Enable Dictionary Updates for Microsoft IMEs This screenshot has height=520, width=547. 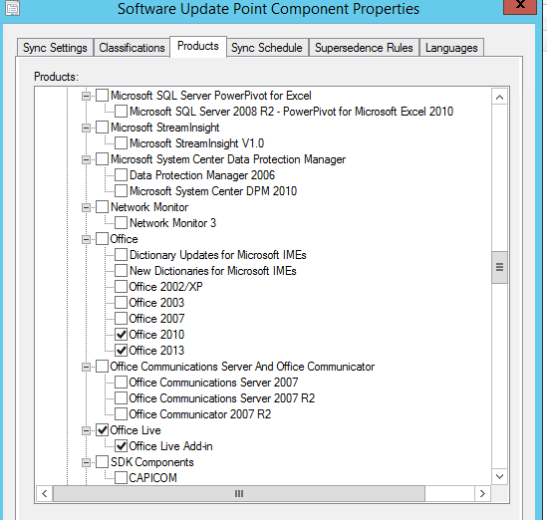121,255
